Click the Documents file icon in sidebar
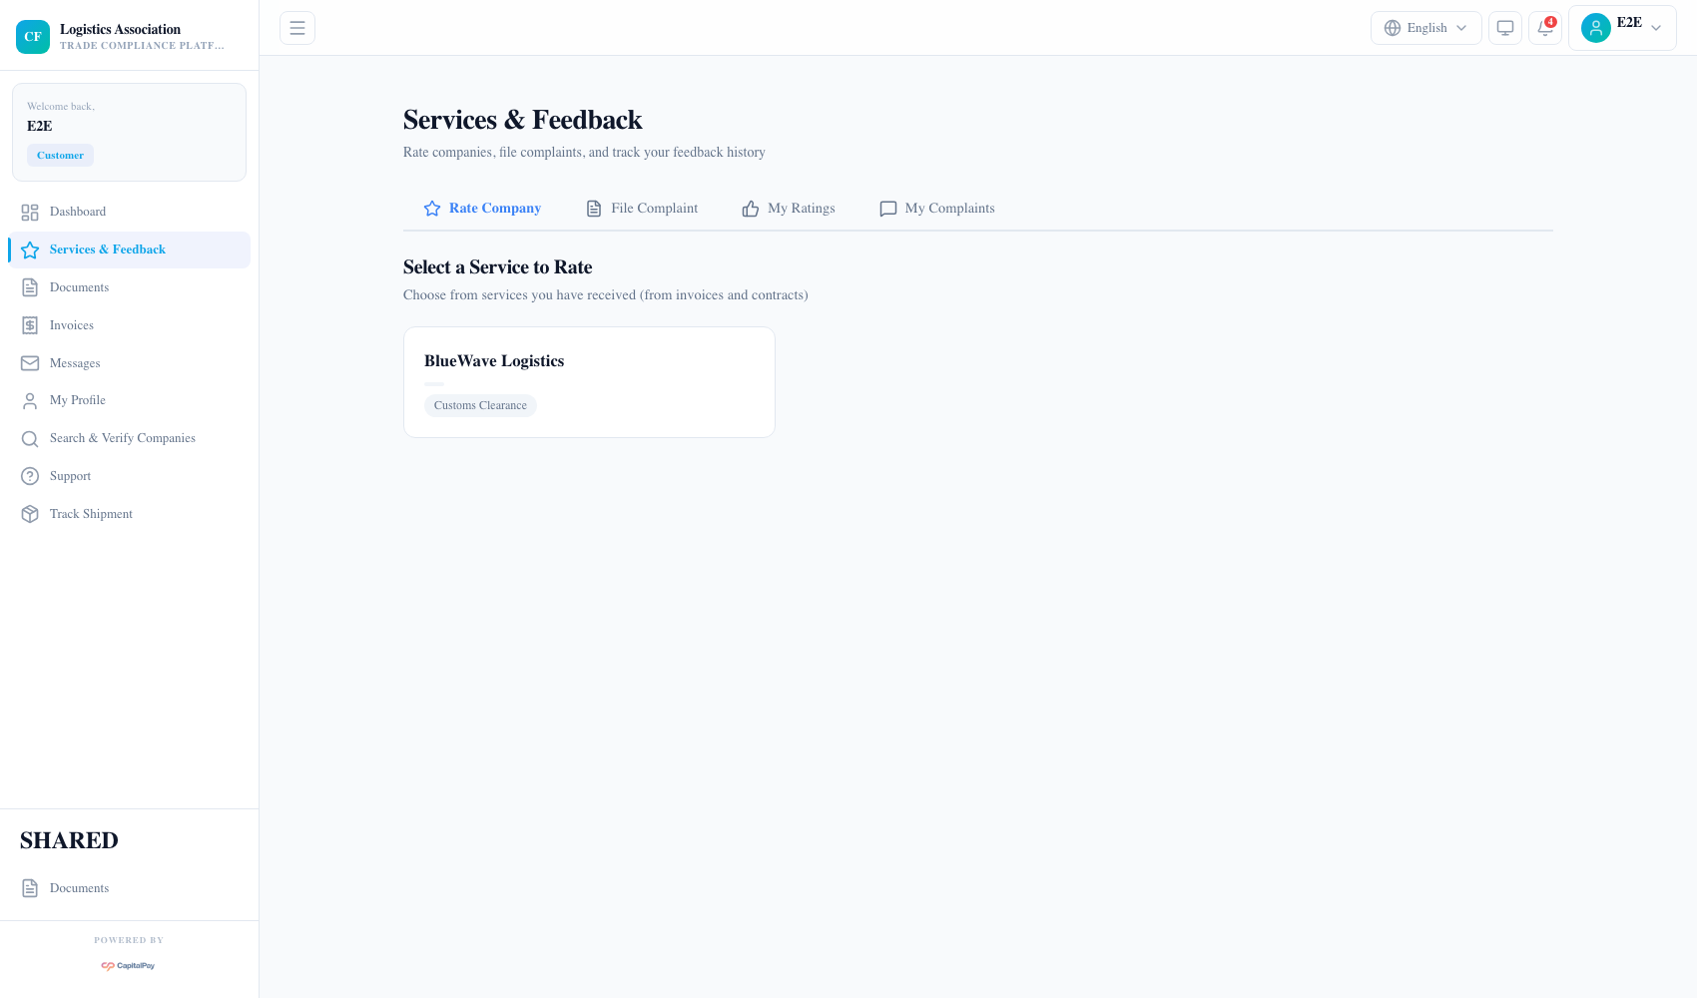Image resolution: width=1697 pixels, height=998 pixels. click(x=30, y=286)
